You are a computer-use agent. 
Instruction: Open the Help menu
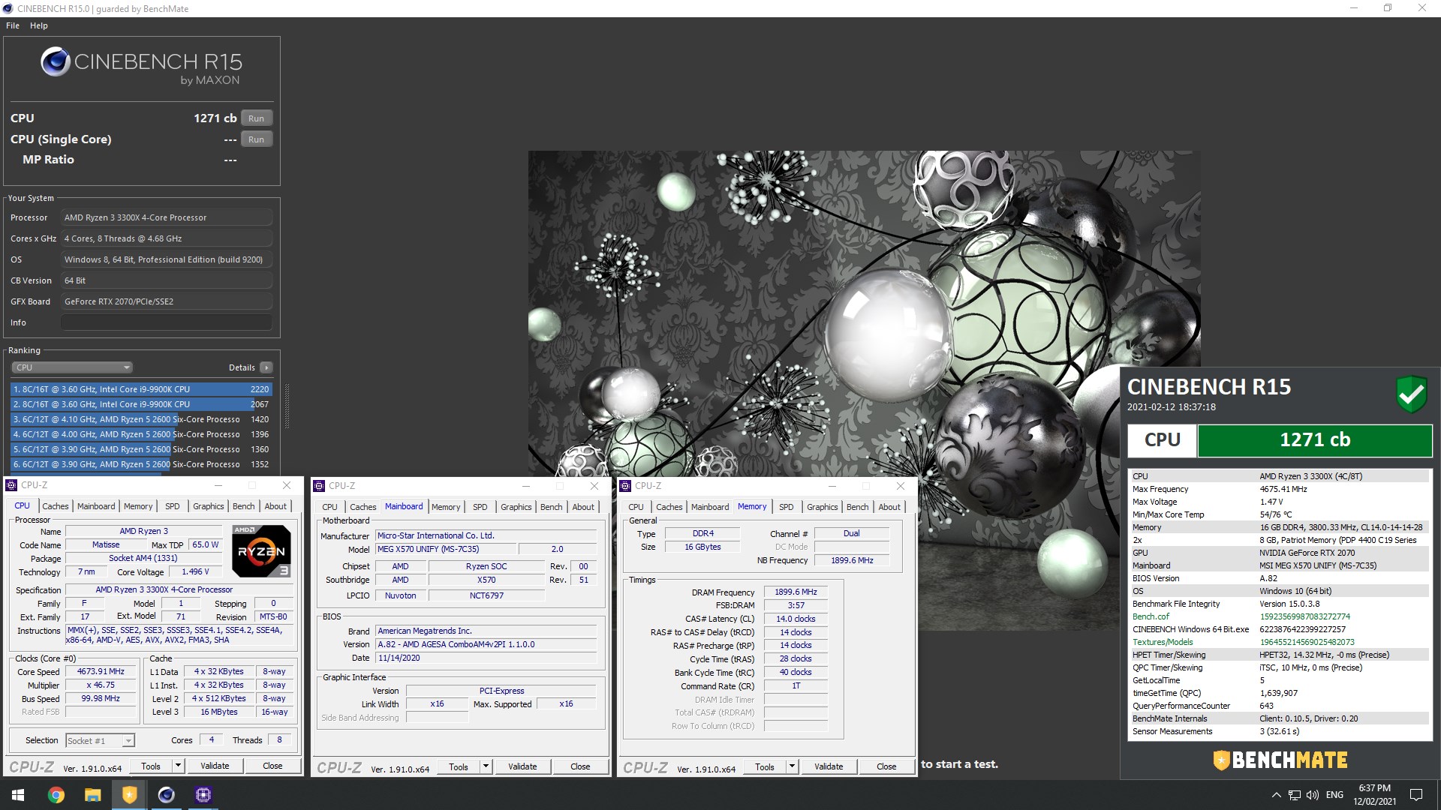pos(39,25)
